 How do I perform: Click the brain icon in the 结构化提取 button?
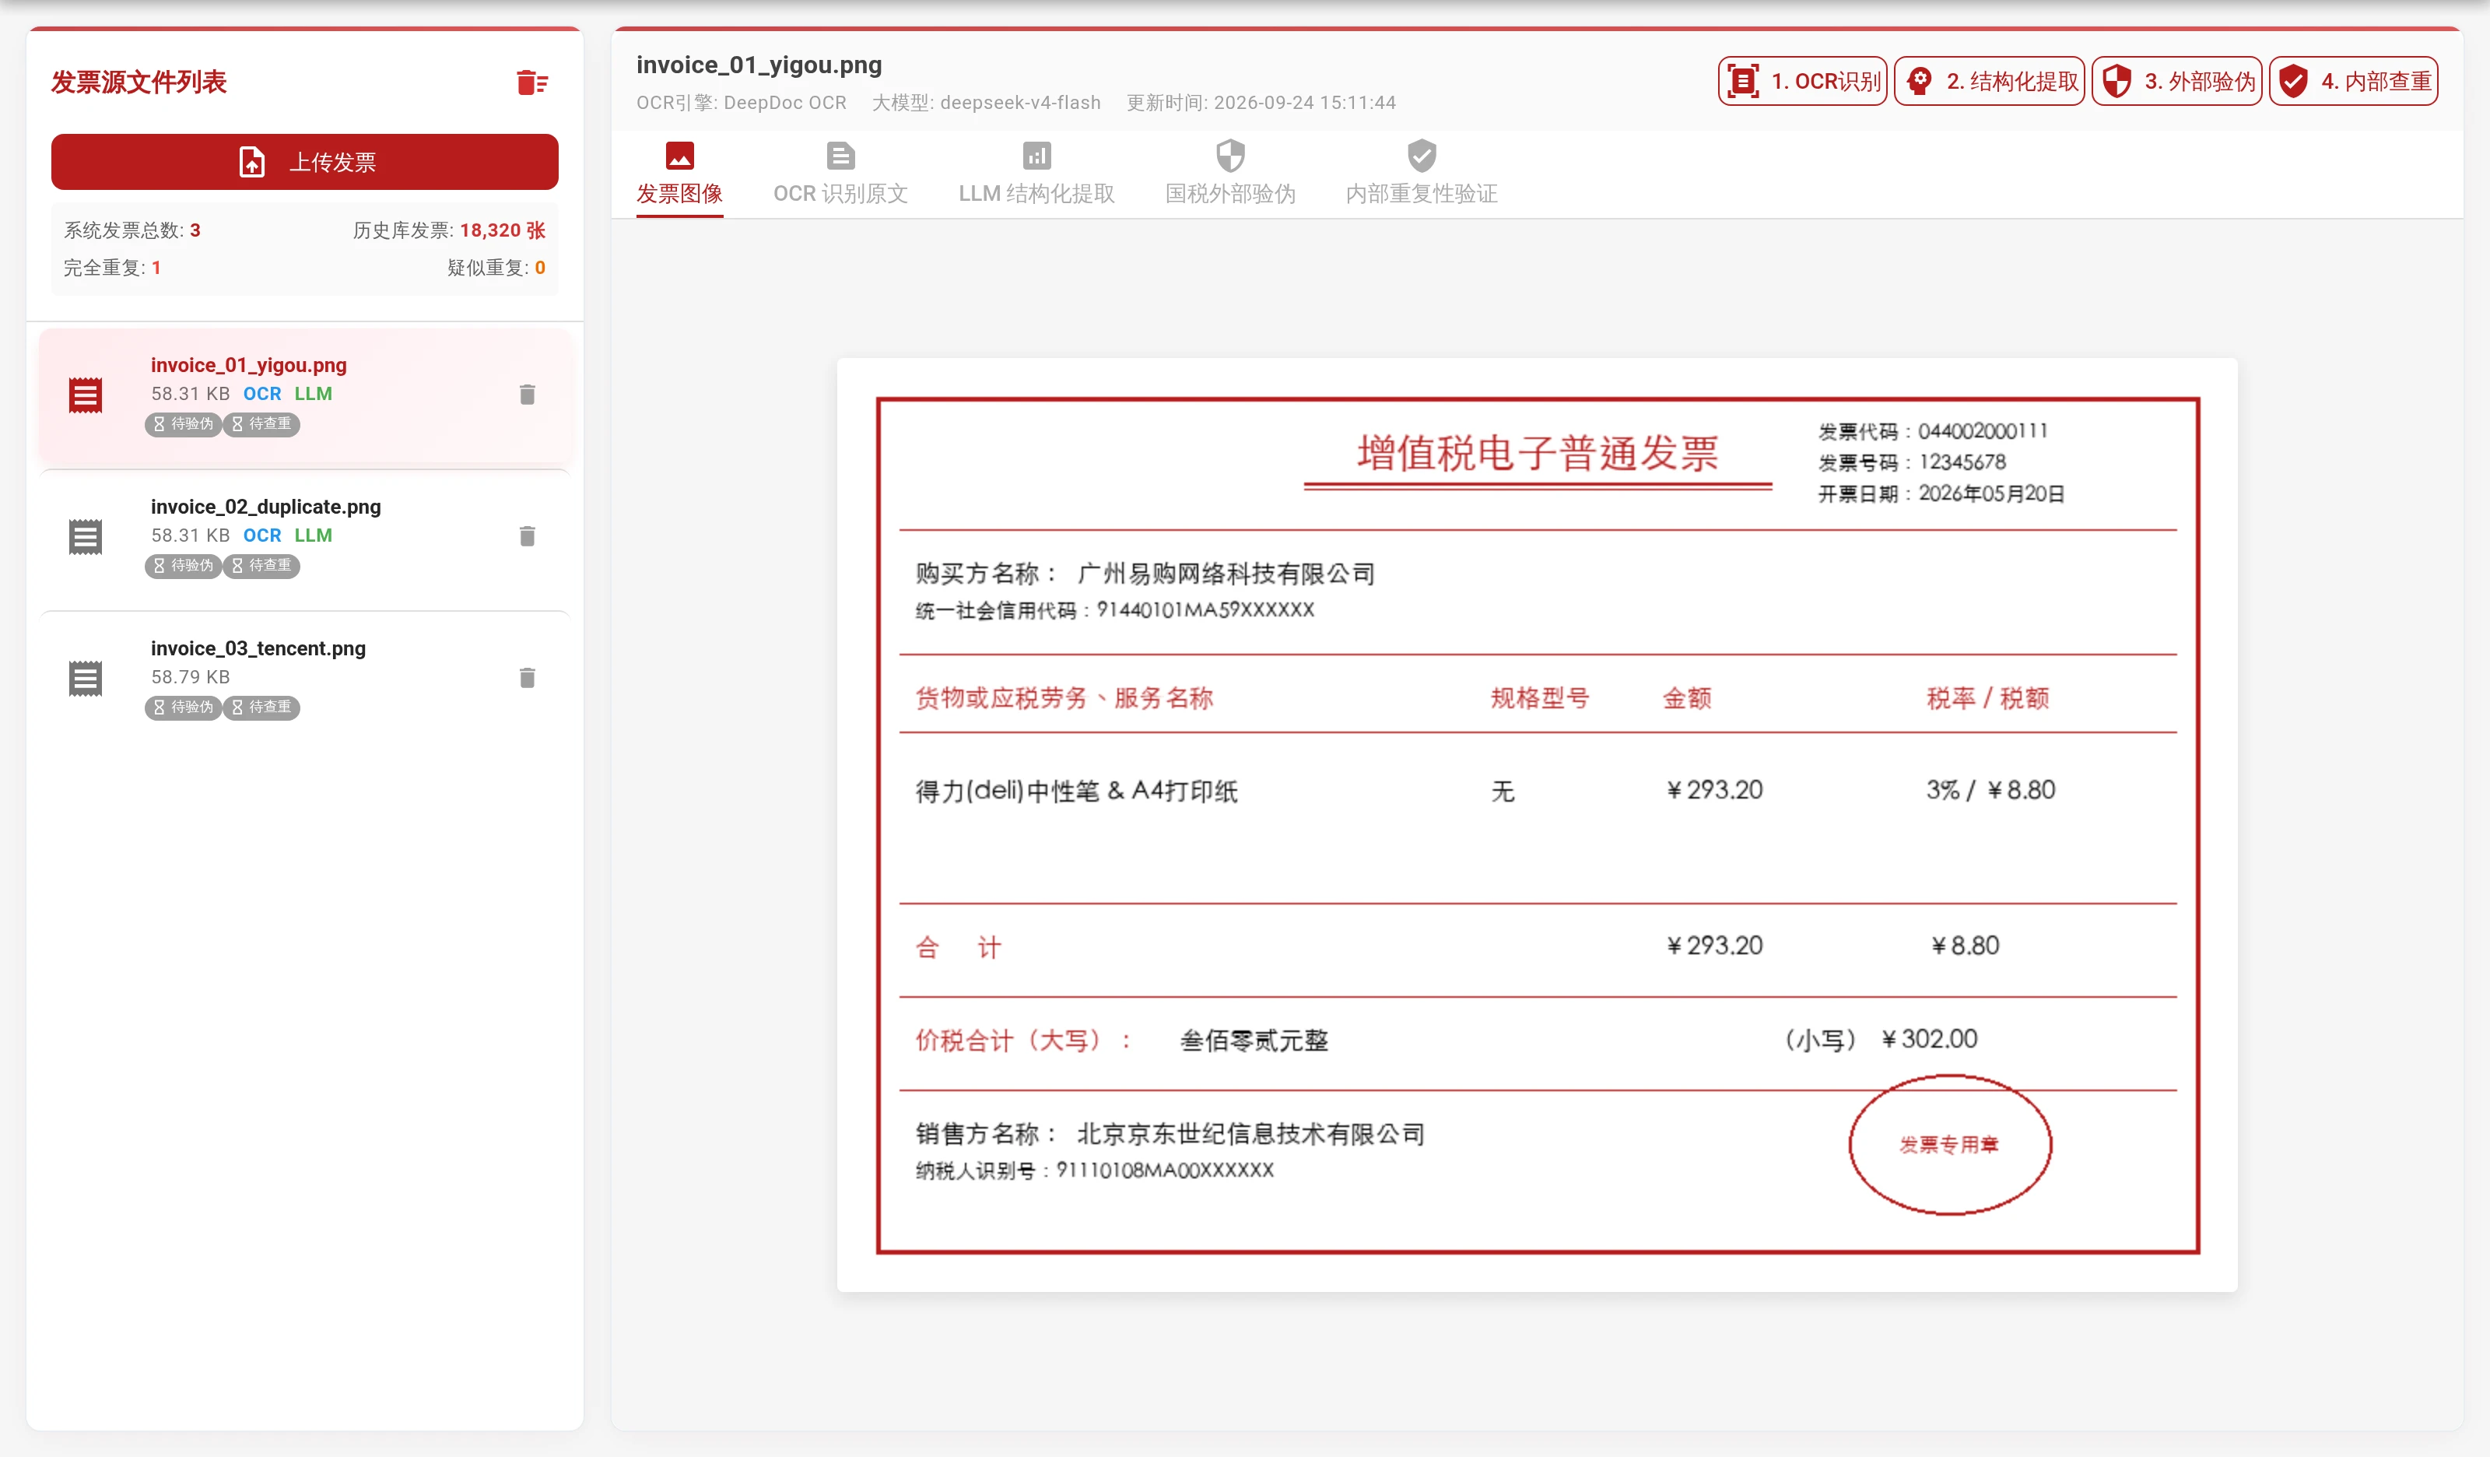1919,81
